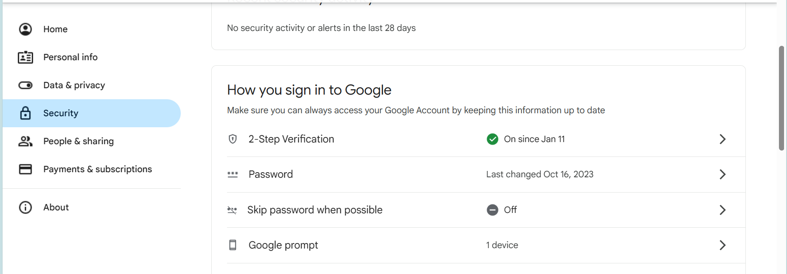Expand the 2-Step Verification row chevron
Screen dimensions: 787x274
[x=723, y=139]
